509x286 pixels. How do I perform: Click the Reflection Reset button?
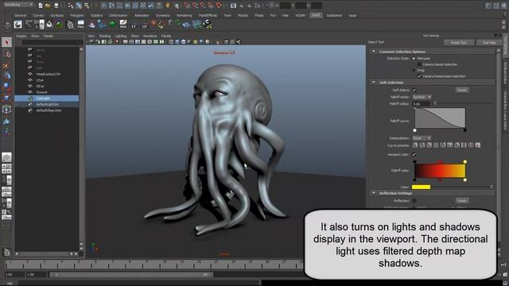(462, 201)
